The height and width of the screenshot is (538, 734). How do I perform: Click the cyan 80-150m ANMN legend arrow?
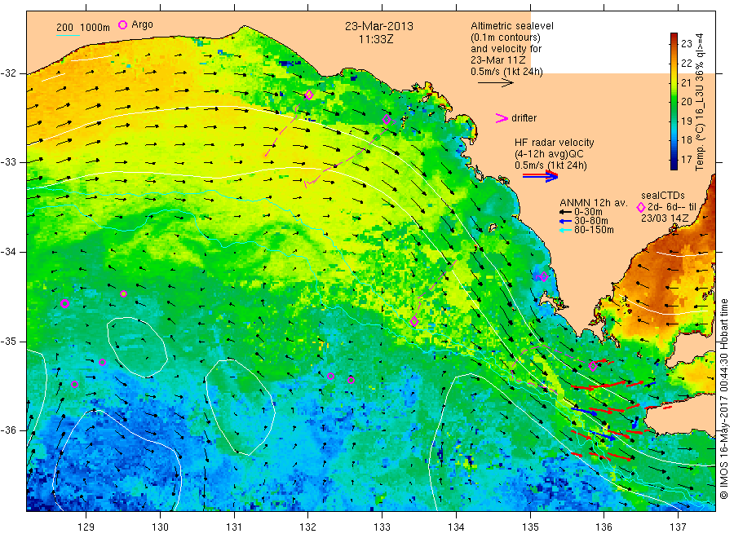tap(566, 230)
